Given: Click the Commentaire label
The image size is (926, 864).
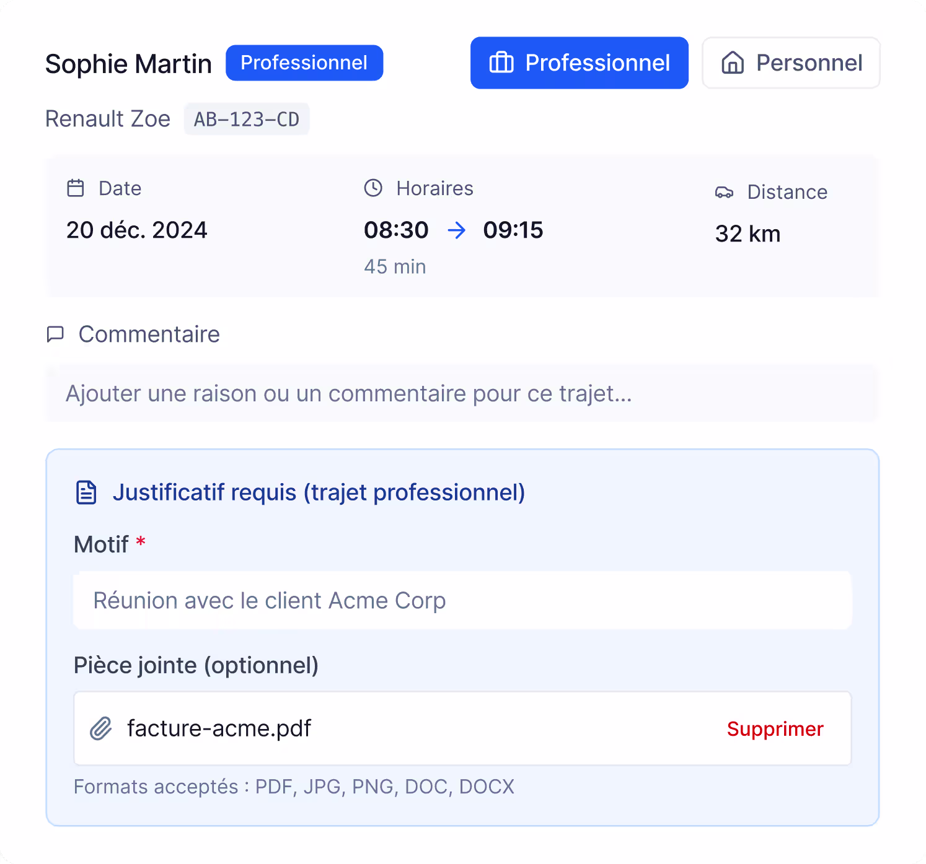Looking at the screenshot, I should click(x=149, y=334).
